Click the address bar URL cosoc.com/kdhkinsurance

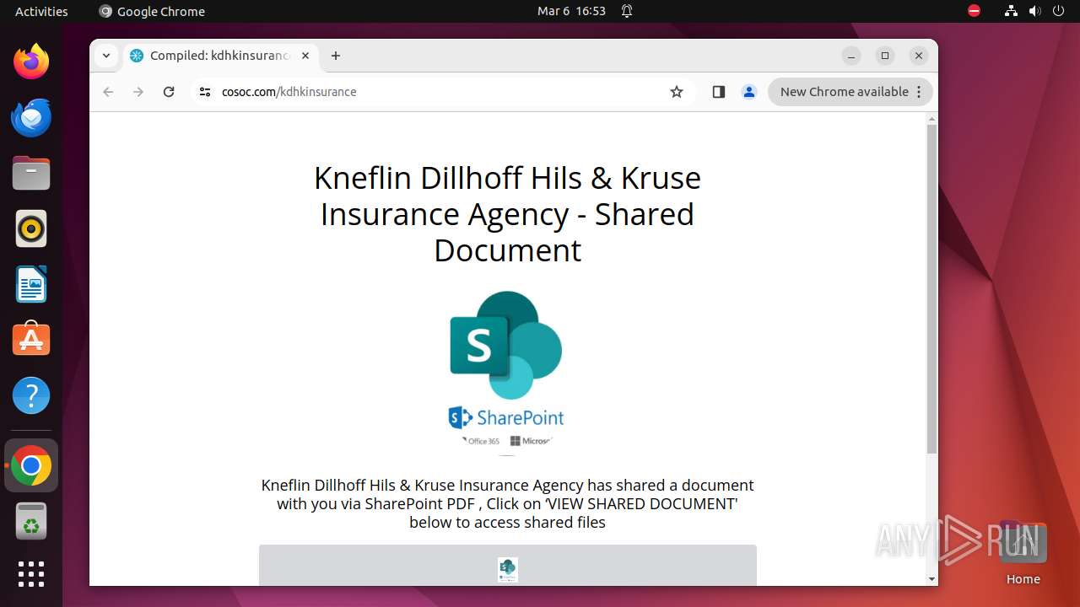[x=289, y=92]
